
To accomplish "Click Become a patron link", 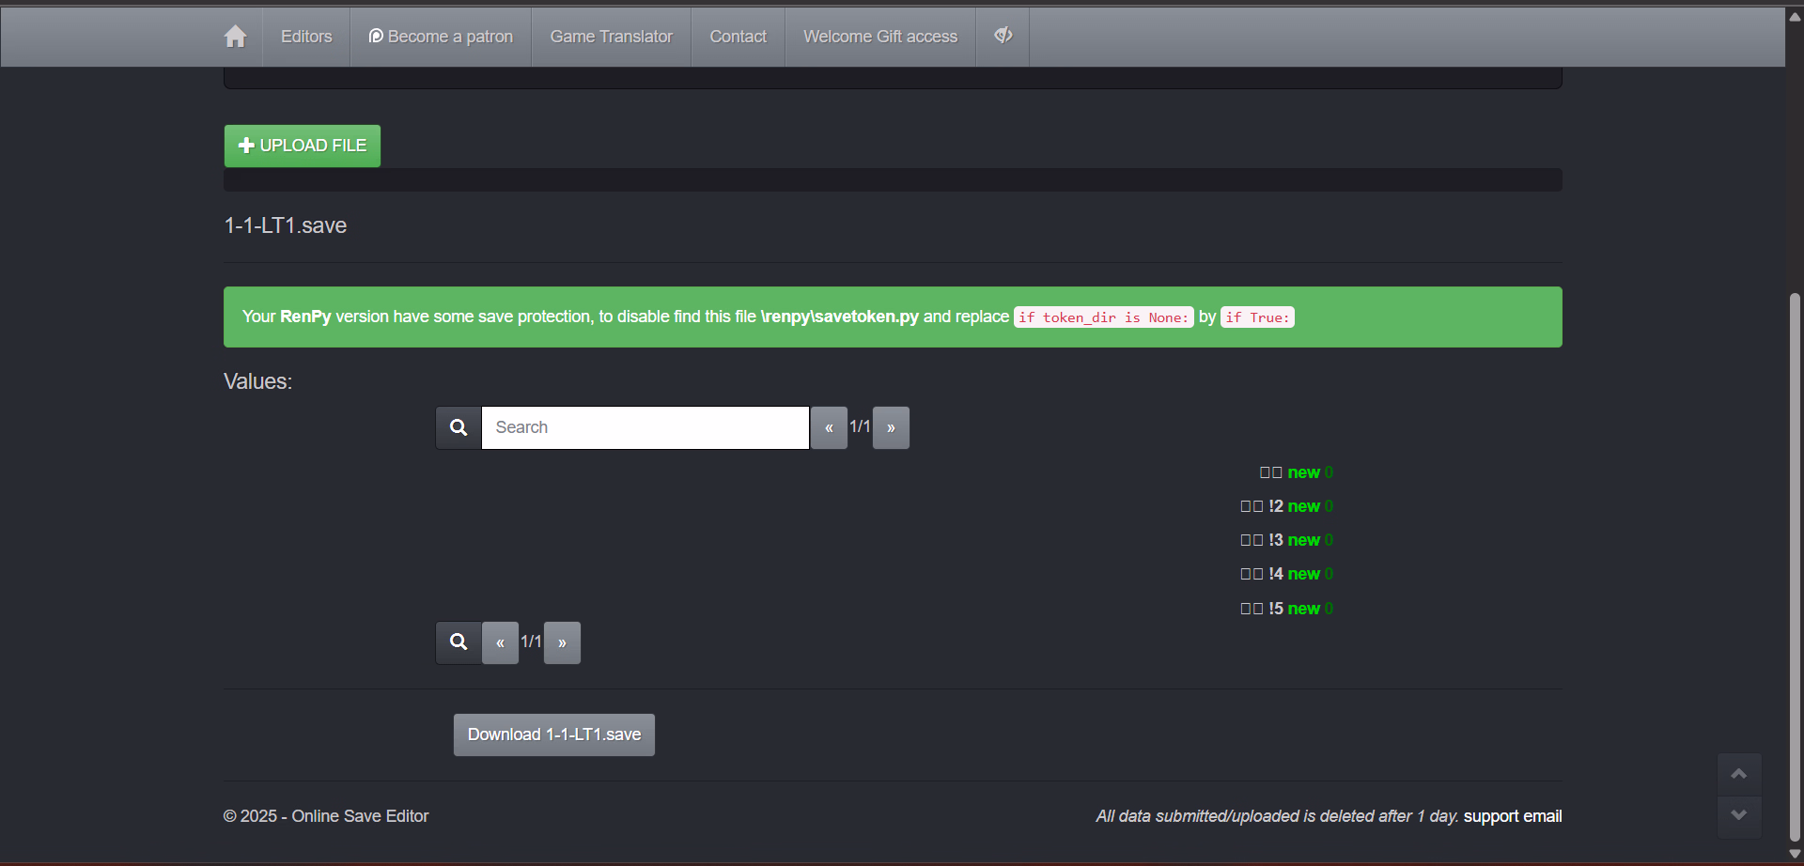I will tap(441, 37).
